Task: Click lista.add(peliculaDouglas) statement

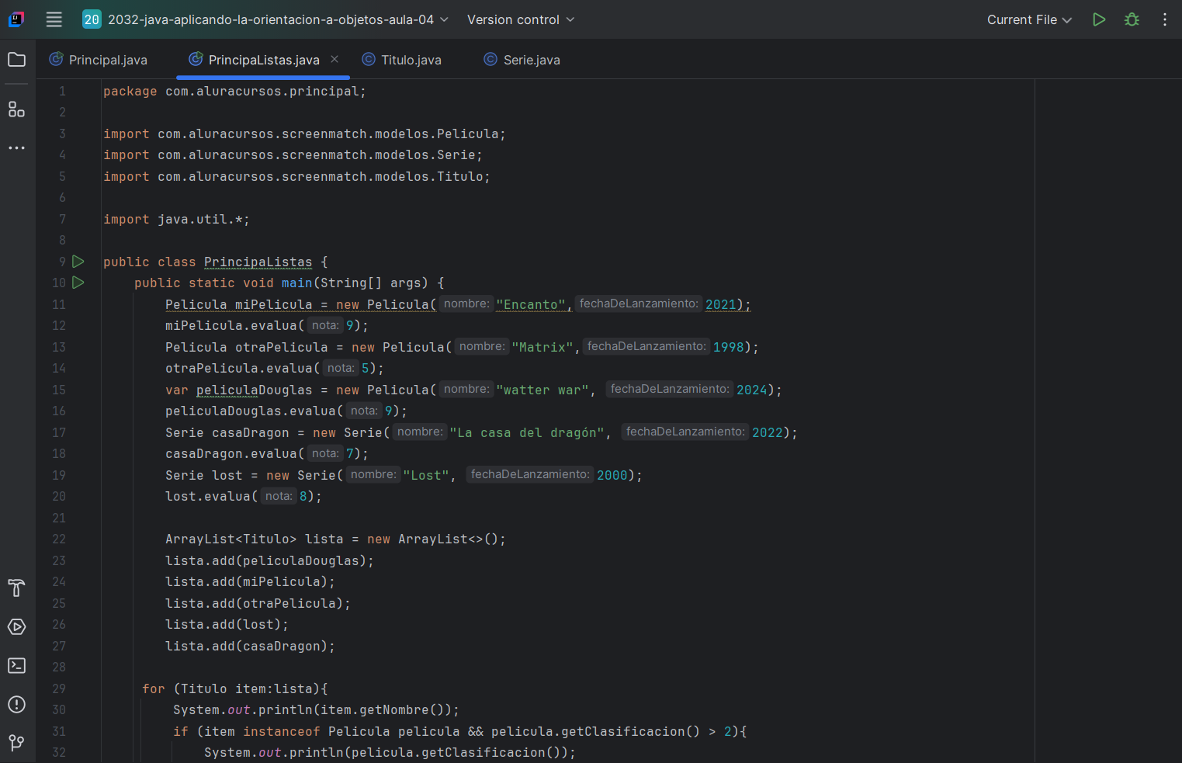Action: click(269, 561)
